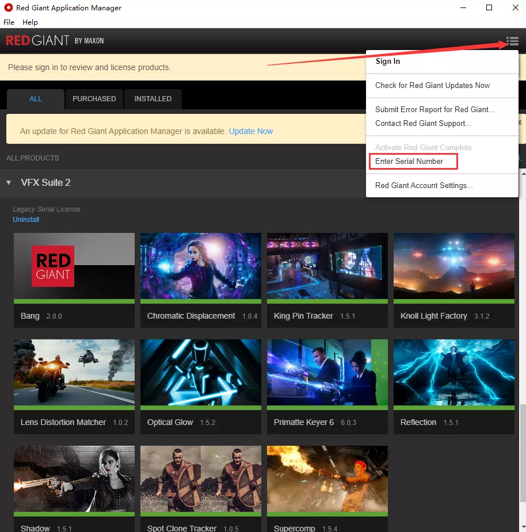
Task: Open the Help menu
Action: 30,22
